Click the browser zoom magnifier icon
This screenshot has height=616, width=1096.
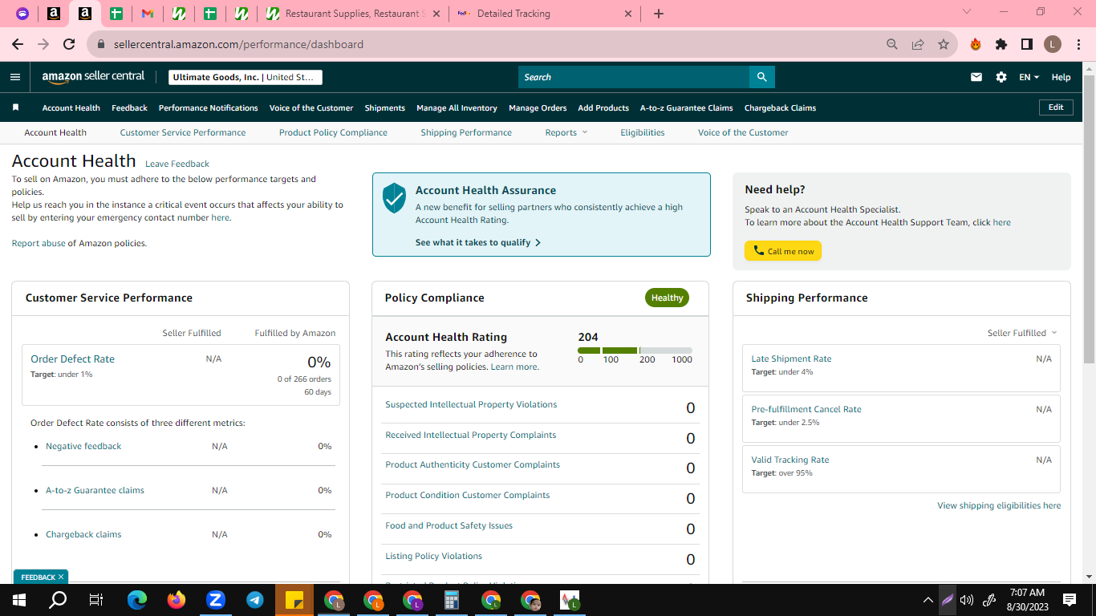[892, 44]
